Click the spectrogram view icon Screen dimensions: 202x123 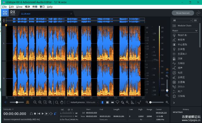coord(27,102)
